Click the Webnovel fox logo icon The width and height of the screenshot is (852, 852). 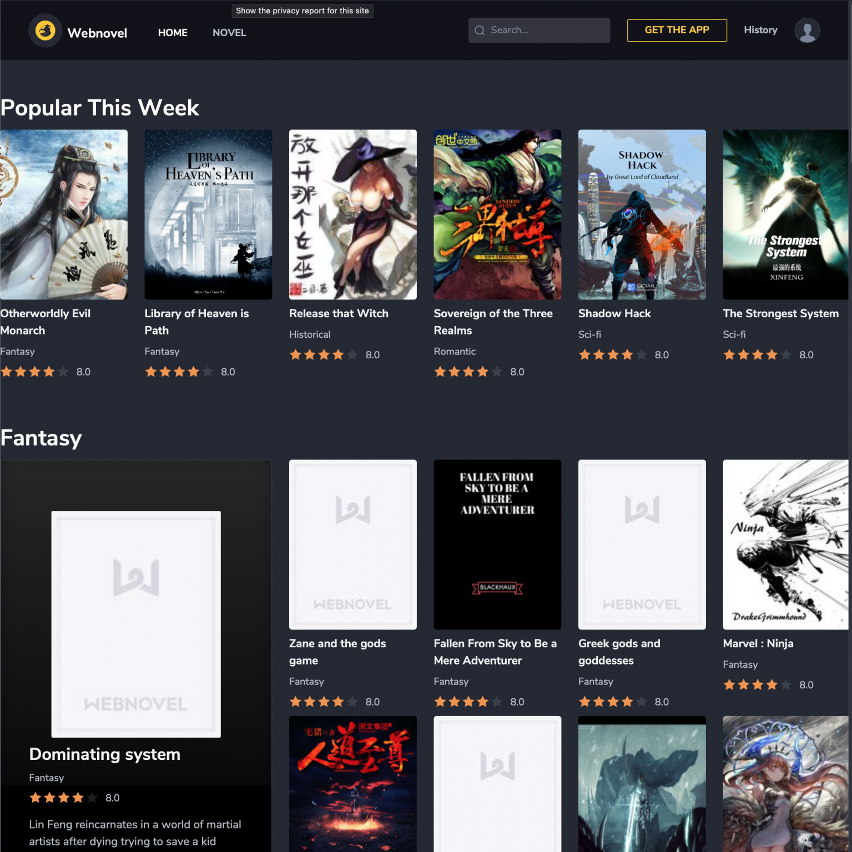tap(44, 31)
